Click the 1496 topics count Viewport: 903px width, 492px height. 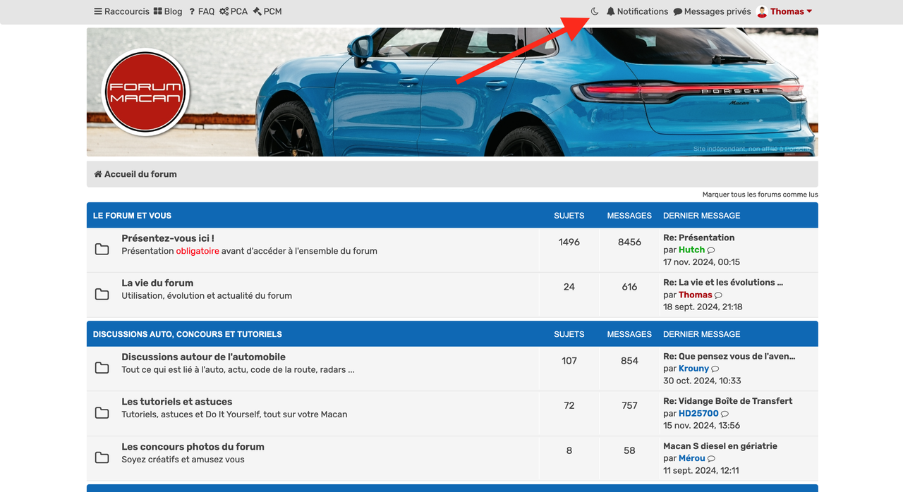(x=569, y=242)
